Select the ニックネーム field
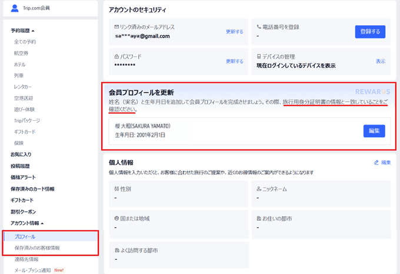400x274 pixels. 321,193
